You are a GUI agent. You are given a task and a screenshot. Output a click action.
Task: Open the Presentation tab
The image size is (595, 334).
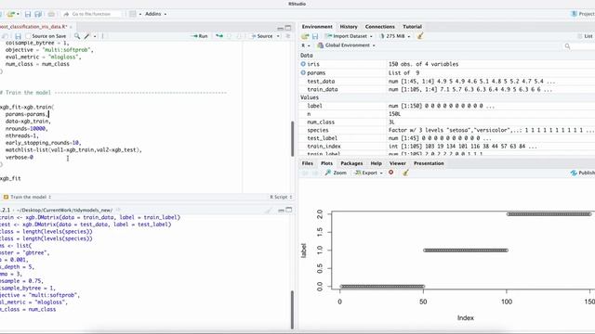coord(429,163)
